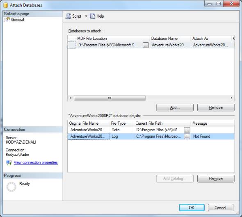Confirm with the OK button
Image resolution: width=242 pixels, height=217 pixels.
point(192,208)
